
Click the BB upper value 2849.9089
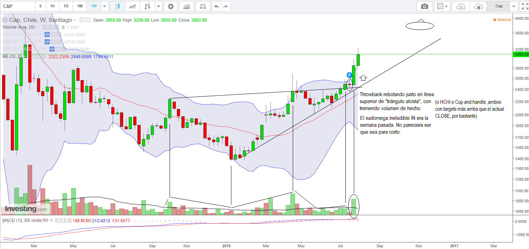(81, 56)
